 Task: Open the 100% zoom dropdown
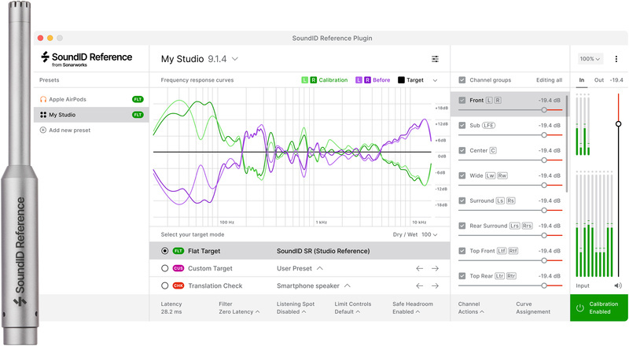tap(590, 59)
